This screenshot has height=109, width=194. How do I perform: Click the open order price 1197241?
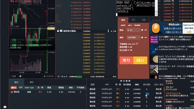tap(72, 92)
